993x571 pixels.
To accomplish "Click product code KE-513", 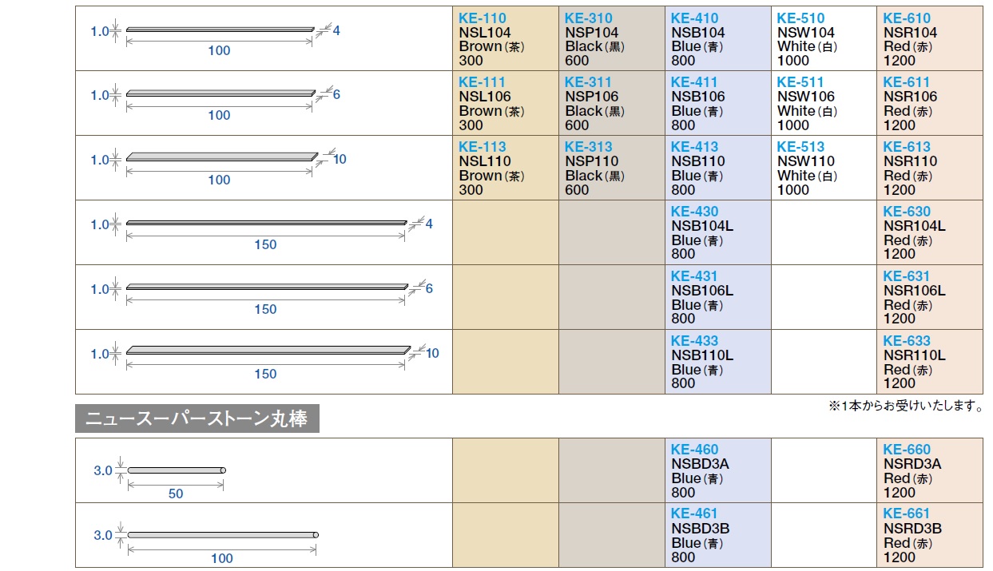I will pos(800,147).
